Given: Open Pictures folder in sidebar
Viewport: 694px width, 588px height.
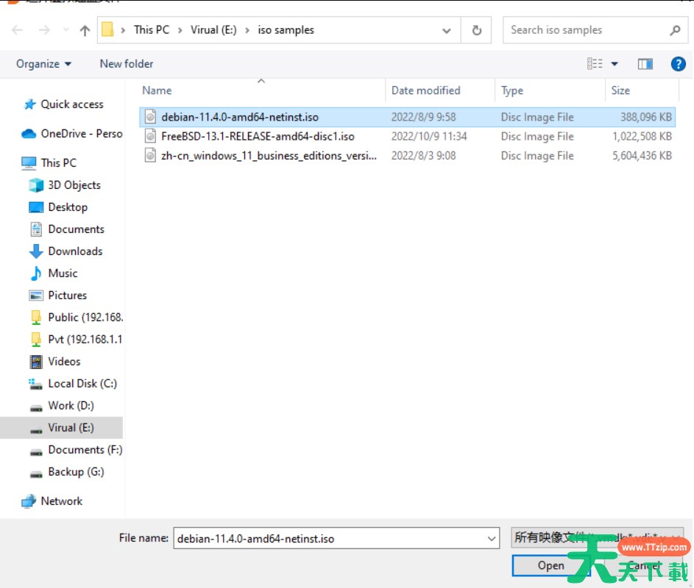Looking at the screenshot, I should [67, 295].
